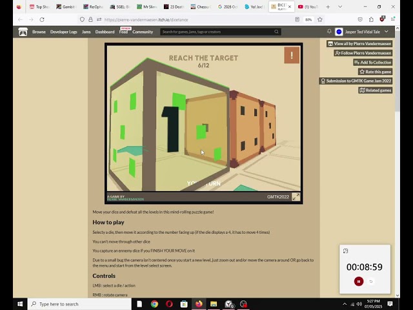Click Rate this game button
Viewport: 413px width, 310px height.
click(x=376, y=72)
